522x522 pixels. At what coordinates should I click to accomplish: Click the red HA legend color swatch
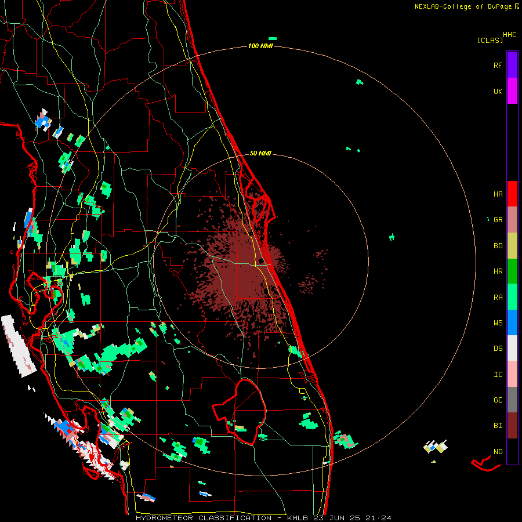coord(512,194)
